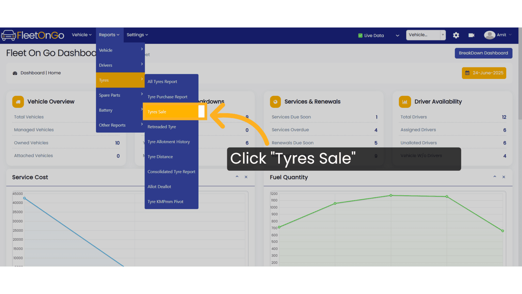This screenshot has width=522, height=294.
Task: Open Allot Deallot report
Action: 171,187
